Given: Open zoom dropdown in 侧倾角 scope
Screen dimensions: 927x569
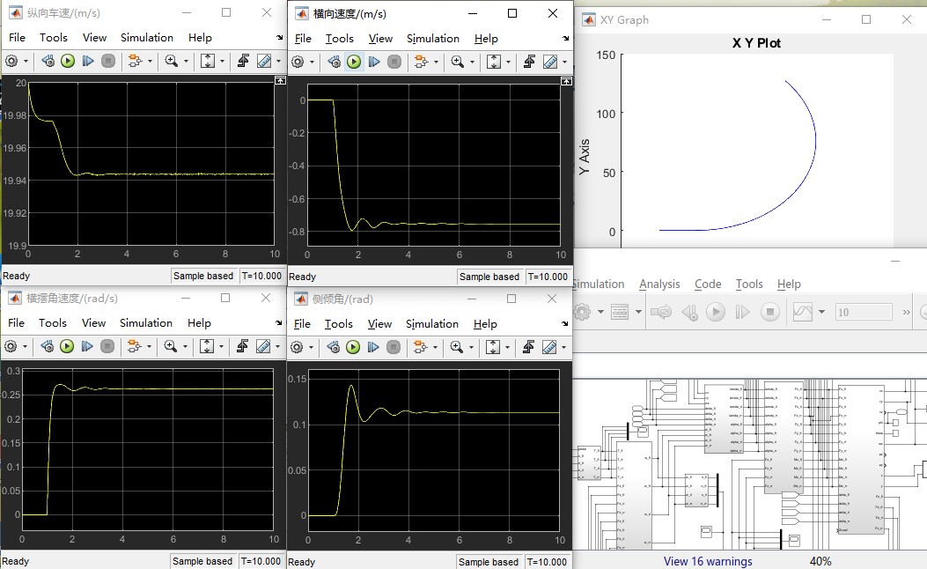Looking at the screenshot, I should [471, 347].
